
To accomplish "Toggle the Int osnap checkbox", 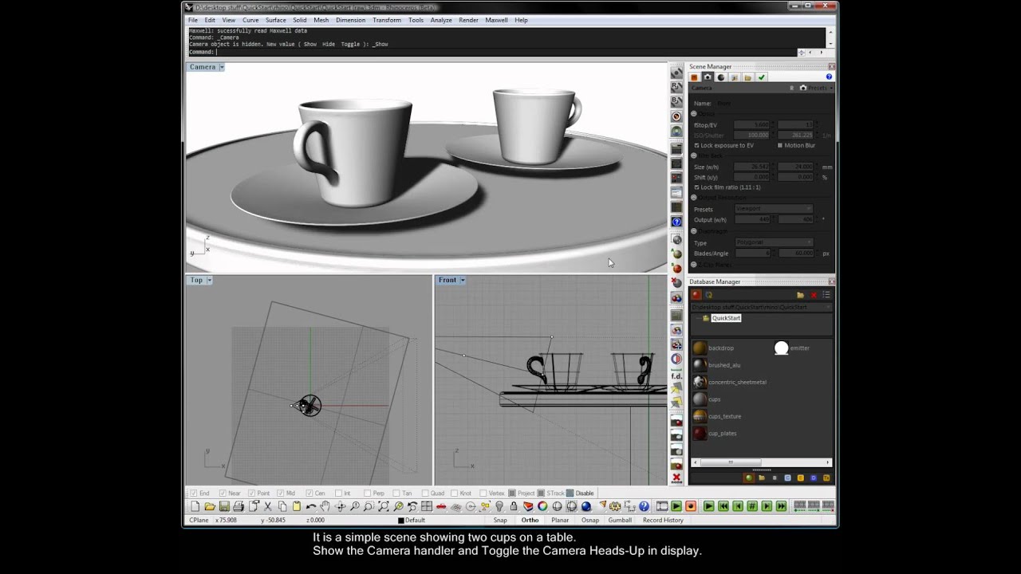I will click(338, 493).
